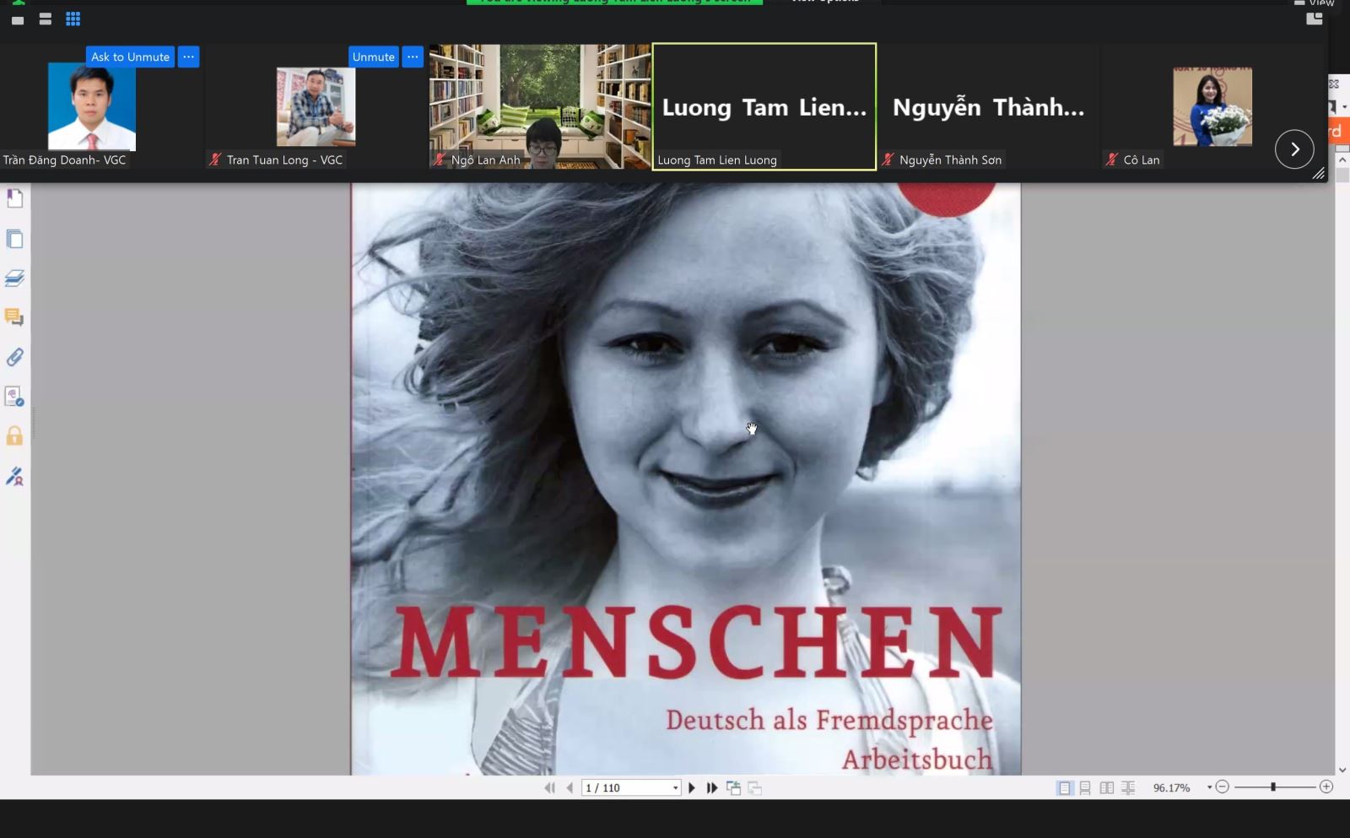Switch Zoom to single-strip thumbnail view
Viewport: 1350px width, 838px height.
(18, 20)
